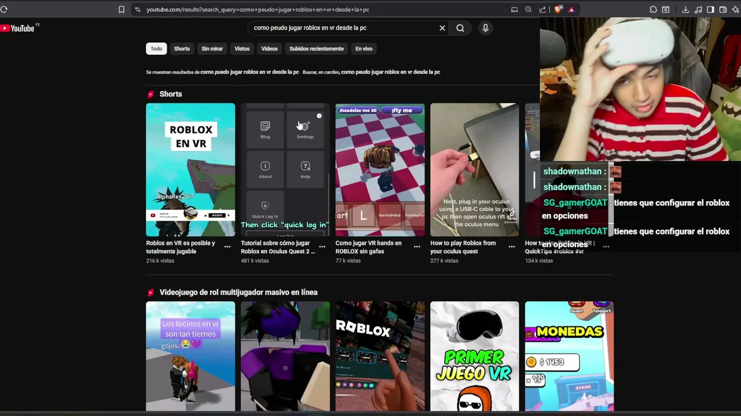The width and height of the screenshot is (741, 416).
Task: Open the tab search icon in browser toolbar
Action: [666, 9]
